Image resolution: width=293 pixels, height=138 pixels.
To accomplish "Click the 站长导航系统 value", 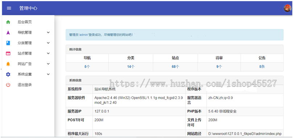I will pyautogui.click(x=105, y=89).
